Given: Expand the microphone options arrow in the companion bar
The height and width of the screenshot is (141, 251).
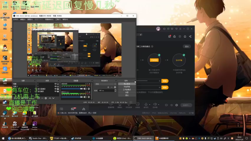Looking at the screenshot, I should pyautogui.click(x=150, y=105).
